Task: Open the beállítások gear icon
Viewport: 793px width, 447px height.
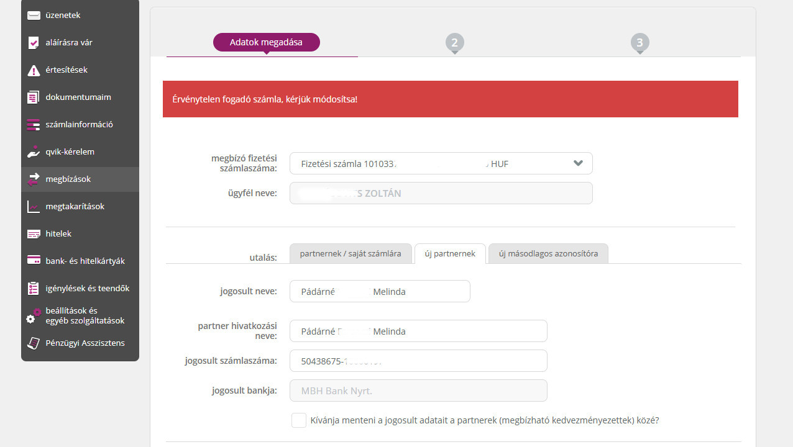Action: 33,316
